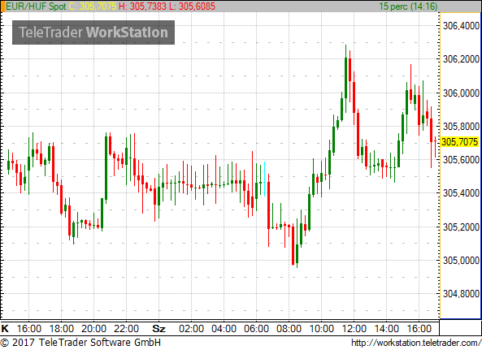Click the TeleTrader WorkStation watermark logo
The width and height of the screenshot is (482, 350).
coord(93,32)
